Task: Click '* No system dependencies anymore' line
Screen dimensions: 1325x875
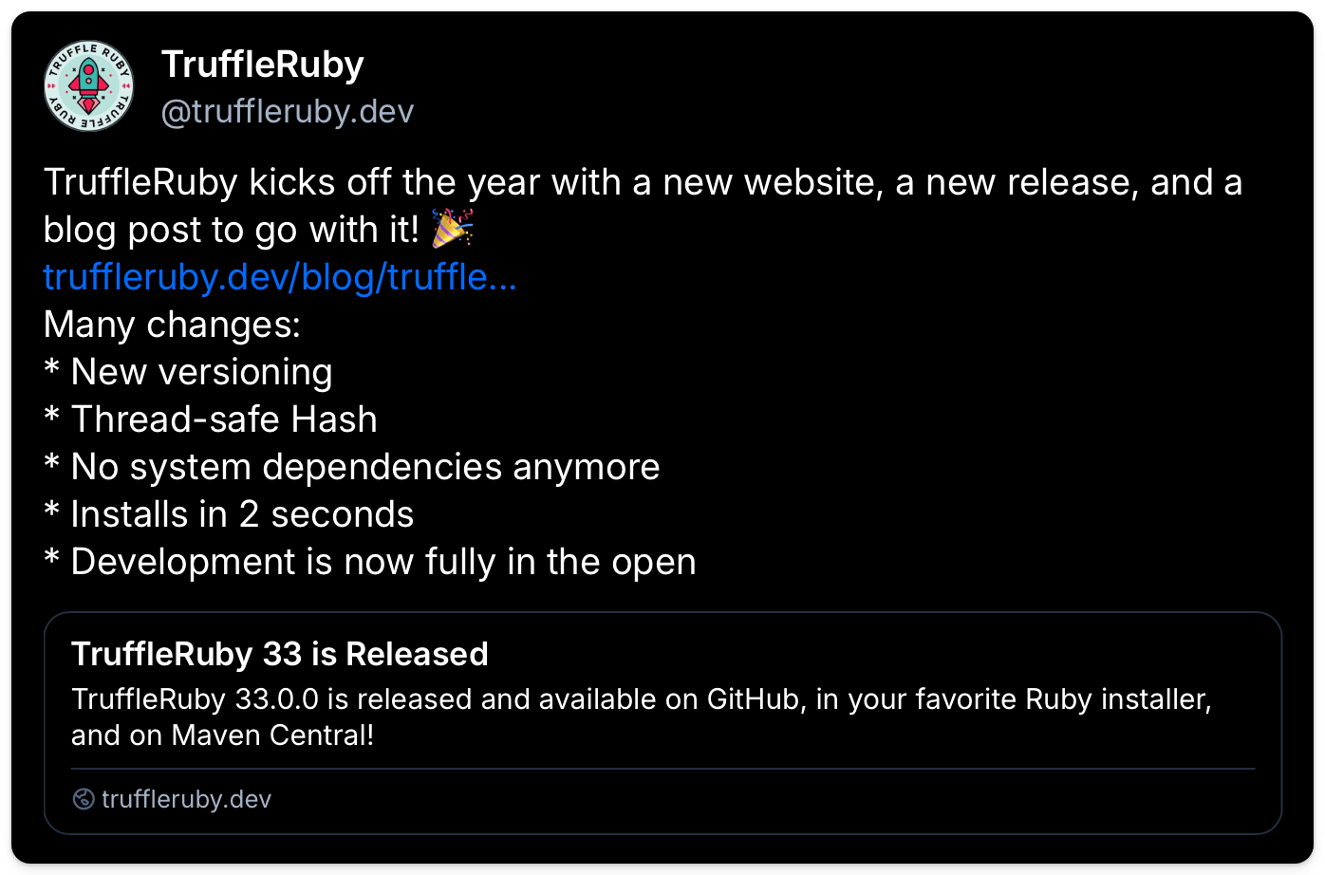Action: pos(352,467)
